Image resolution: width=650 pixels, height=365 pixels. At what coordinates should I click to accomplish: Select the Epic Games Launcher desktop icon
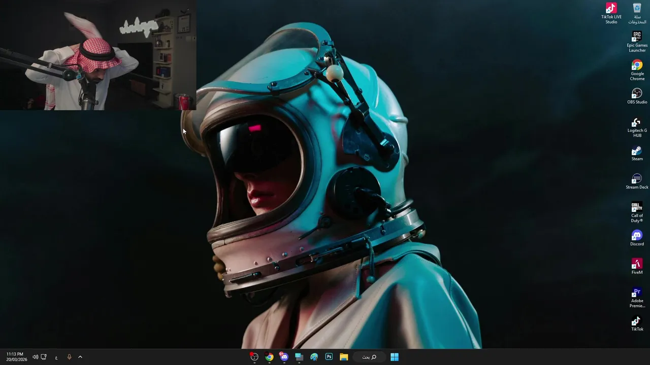(x=637, y=42)
